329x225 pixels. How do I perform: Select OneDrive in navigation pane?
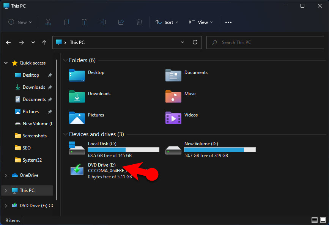25,175
